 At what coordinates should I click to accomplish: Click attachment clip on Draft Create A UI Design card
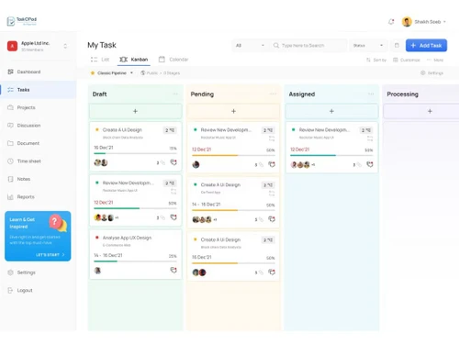pyautogui.click(x=162, y=163)
